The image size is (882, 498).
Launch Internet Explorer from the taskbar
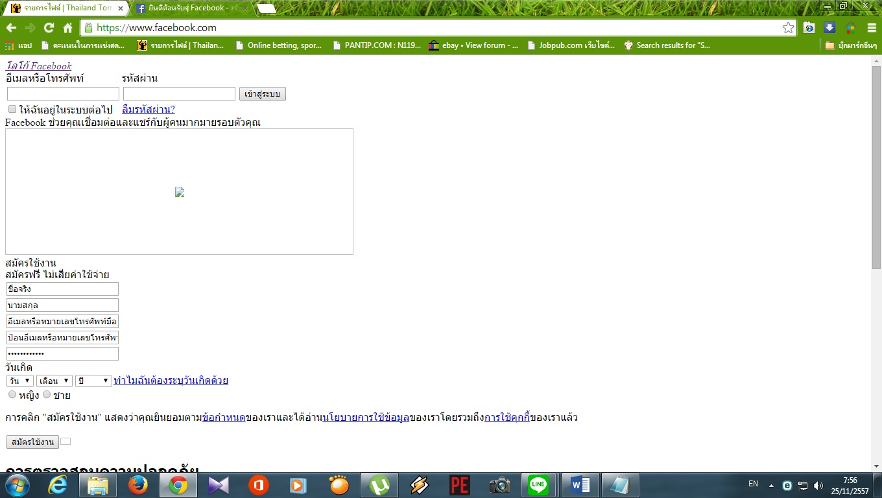pos(58,485)
